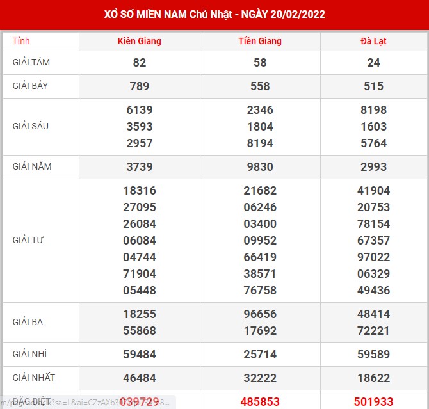Click Tiền Giang first prize number 32222
This screenshot has height=409, width=429.
pos(260,378)
